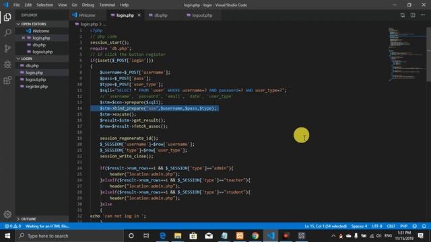Image resolution: width=431 pixels, height=242 pixels.
Task: Click the Open Changes icon in editor toolbar
Action: tap(403, 15)
